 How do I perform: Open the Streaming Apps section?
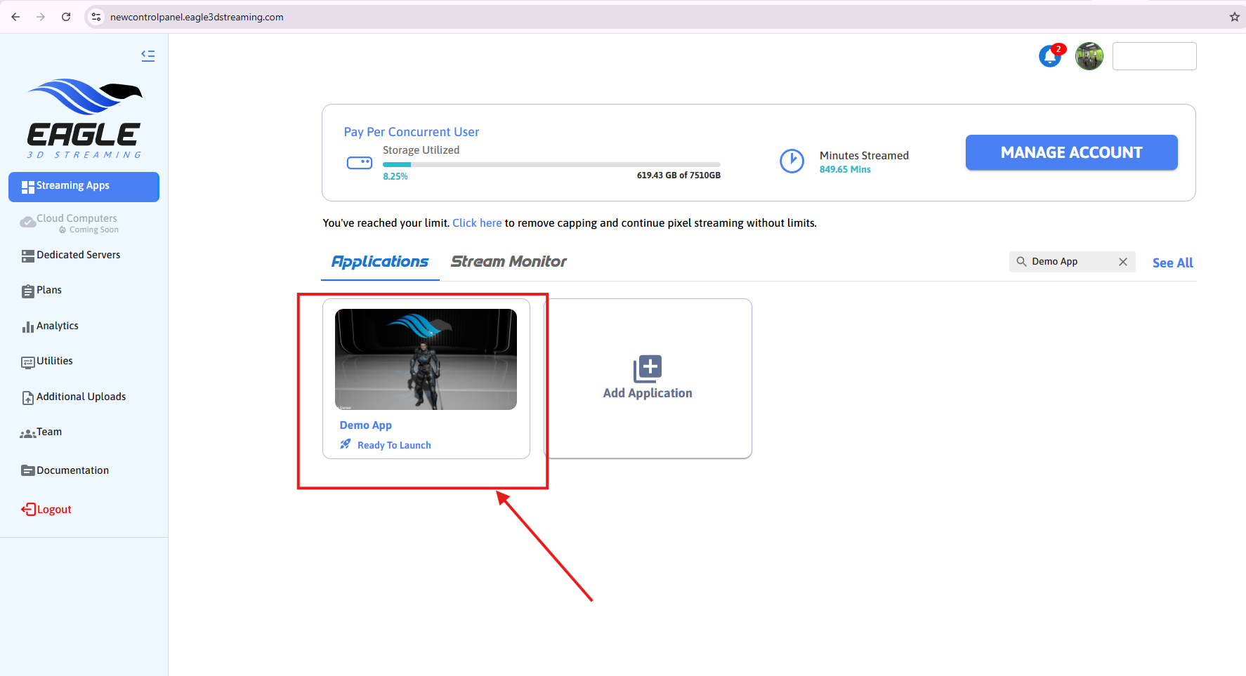pyautogui.click(x=84, y=186)
